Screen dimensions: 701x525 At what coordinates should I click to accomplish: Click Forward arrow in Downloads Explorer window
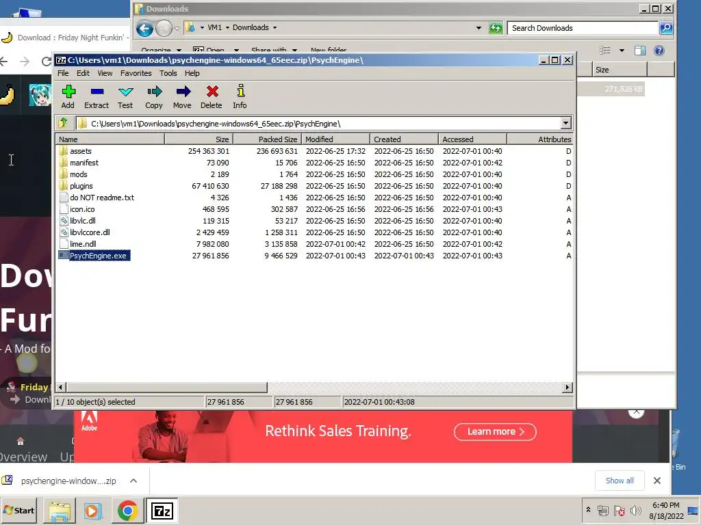164,29
